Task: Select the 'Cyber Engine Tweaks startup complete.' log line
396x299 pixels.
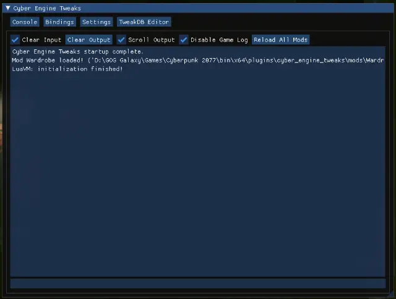Action: [78, 52]
